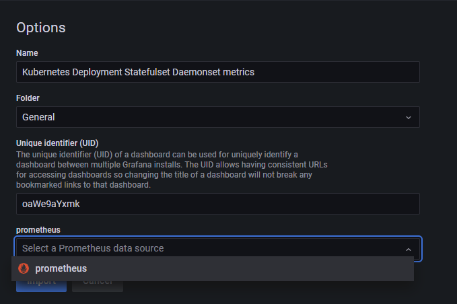Click the prometheus text in the dropdown list
This screenshot has height=304, width=457.
pos(61,268)
